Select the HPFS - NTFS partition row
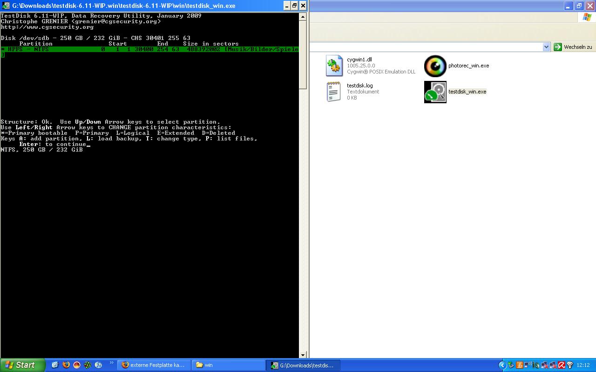Screen dimensions: 596x372 click(x=149, y=49)
